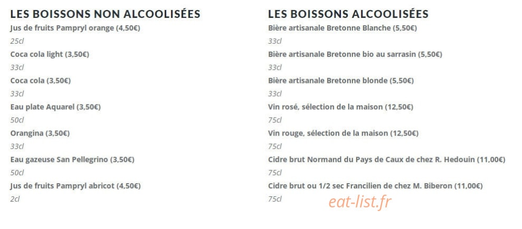Click the Les Boissons Alcoolisées heading

tap(348, 14)
